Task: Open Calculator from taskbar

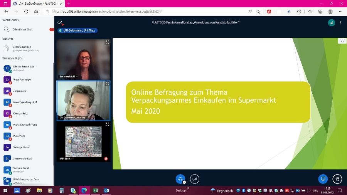Action: 62,191
